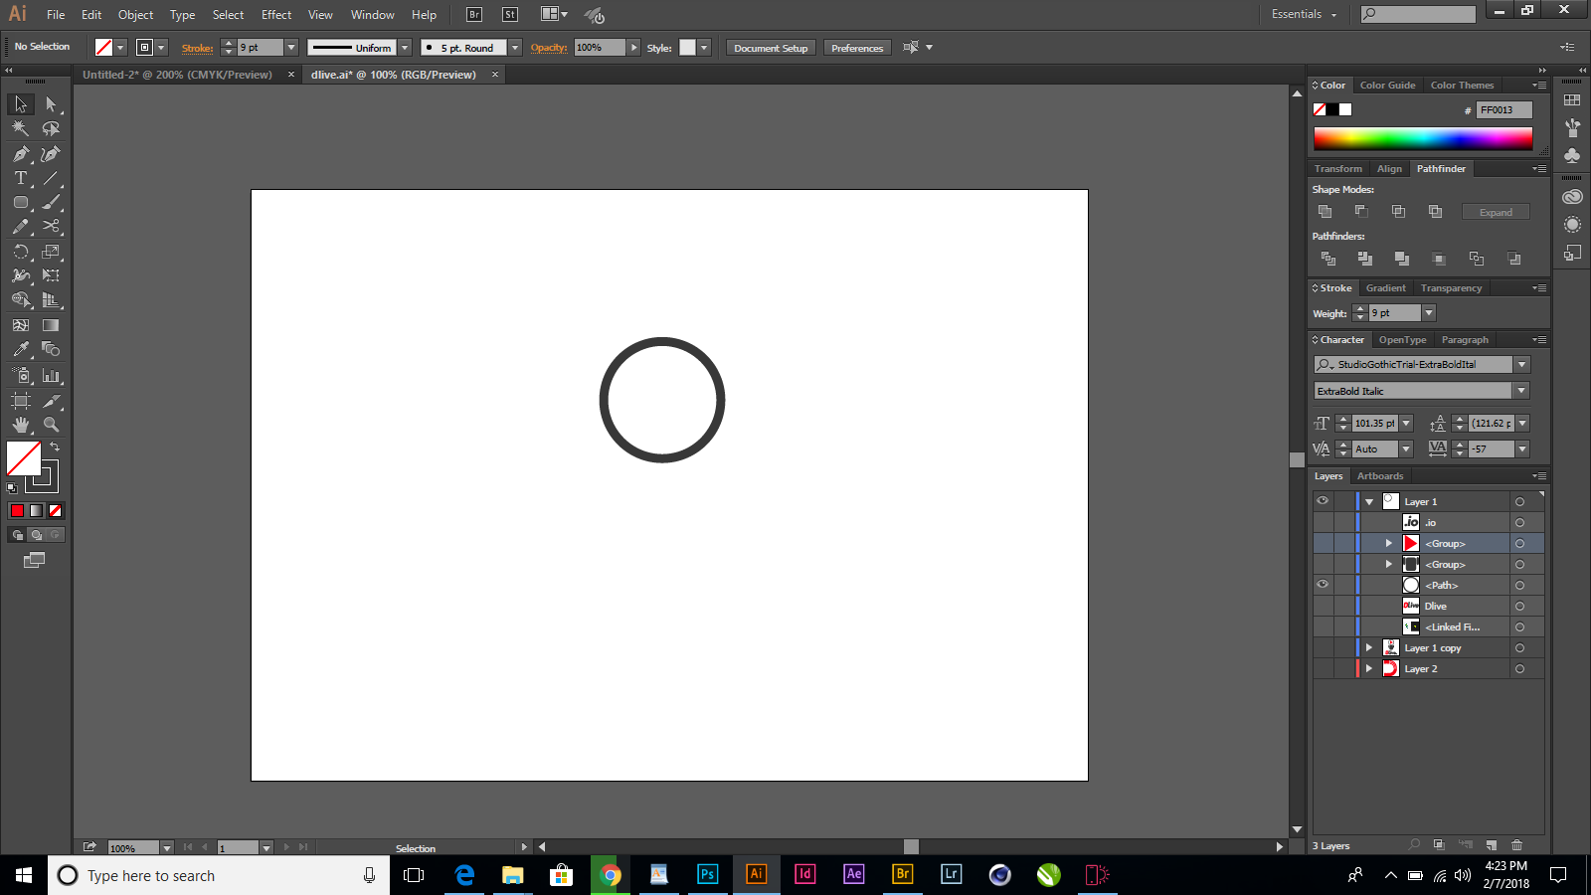
Task: Expand the Layer 1 copy entry
Action: click(1369, 647)
